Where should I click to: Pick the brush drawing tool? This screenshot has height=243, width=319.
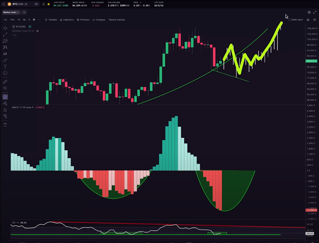coord(5,60)
